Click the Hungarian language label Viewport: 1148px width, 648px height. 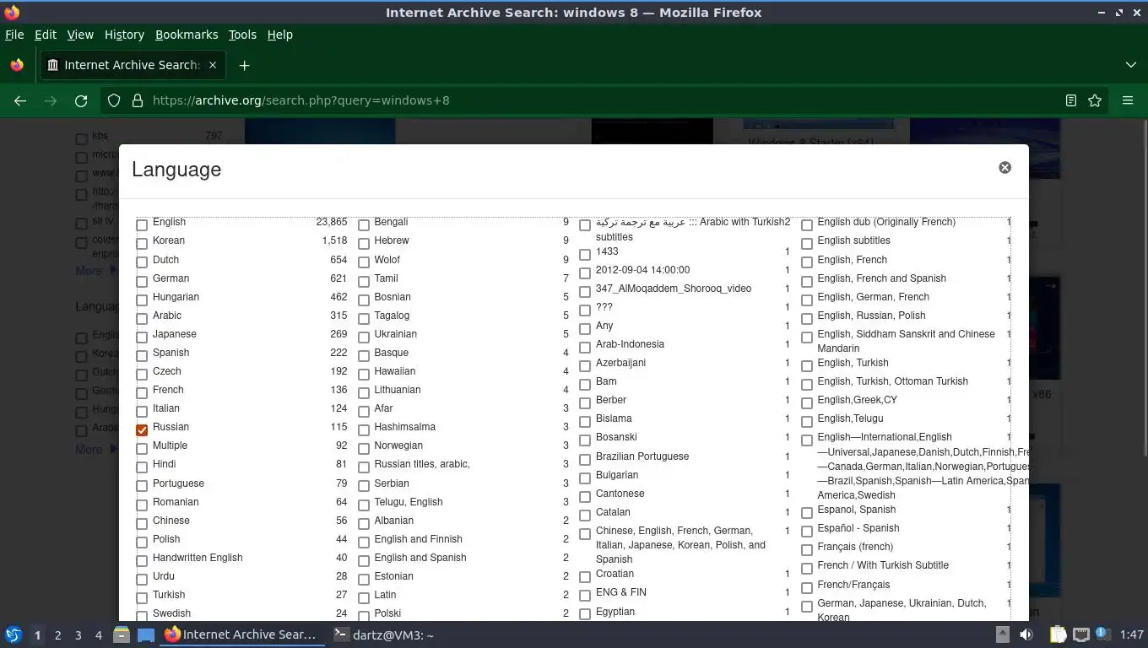click(x=176, y=297)
